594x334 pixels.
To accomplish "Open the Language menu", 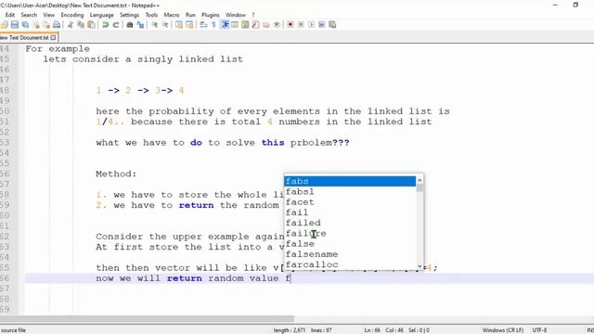I will coord(101,15).
